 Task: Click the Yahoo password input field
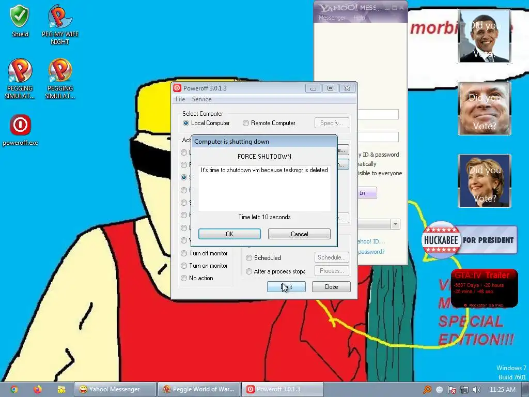[x=378, y=136]
